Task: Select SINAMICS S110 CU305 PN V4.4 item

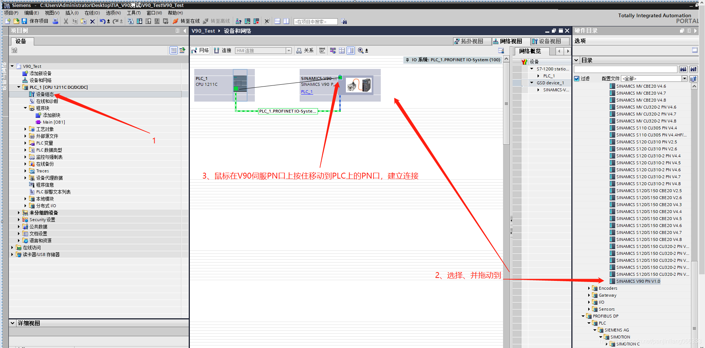Action: pyautogui.click(x=647, y=128)
